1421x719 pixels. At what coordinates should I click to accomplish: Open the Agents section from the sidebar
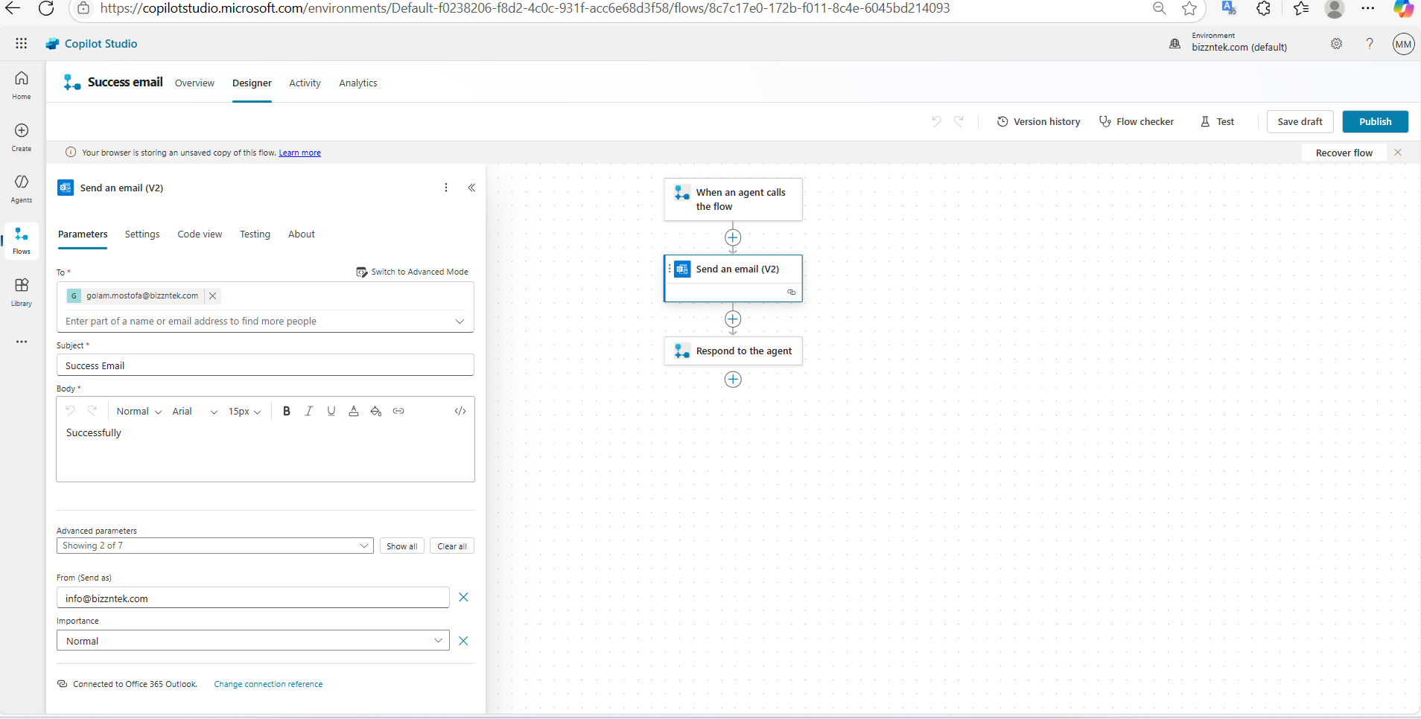click(21, 185)
